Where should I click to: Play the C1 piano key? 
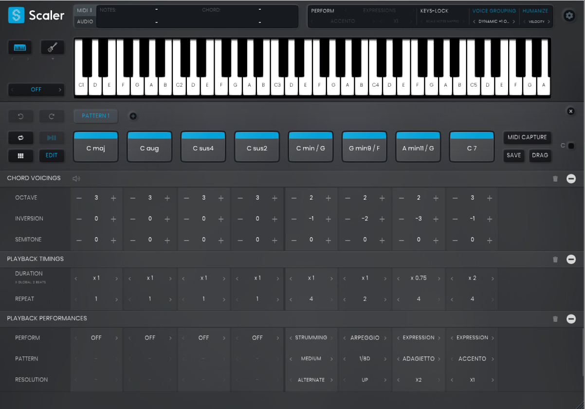(x=81, y=85)
